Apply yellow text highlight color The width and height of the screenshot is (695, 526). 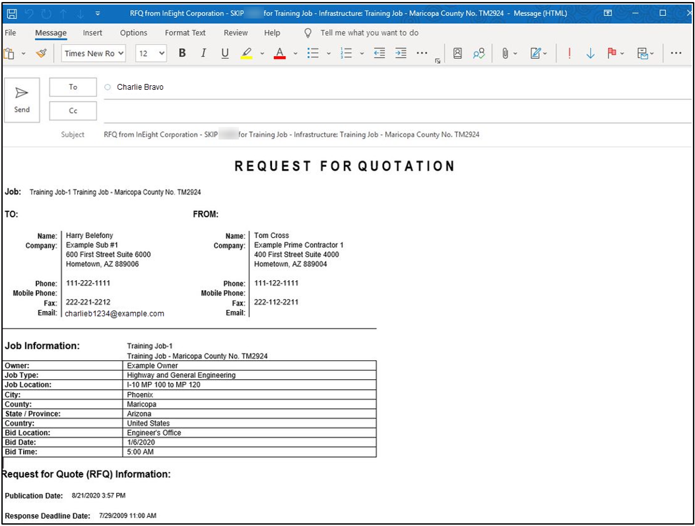[246, 54]
